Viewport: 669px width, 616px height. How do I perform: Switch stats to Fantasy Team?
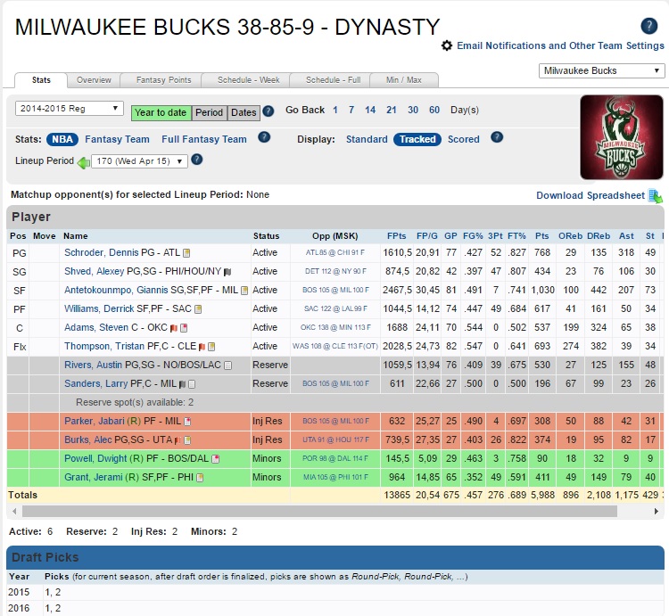(x=118, y=139)
